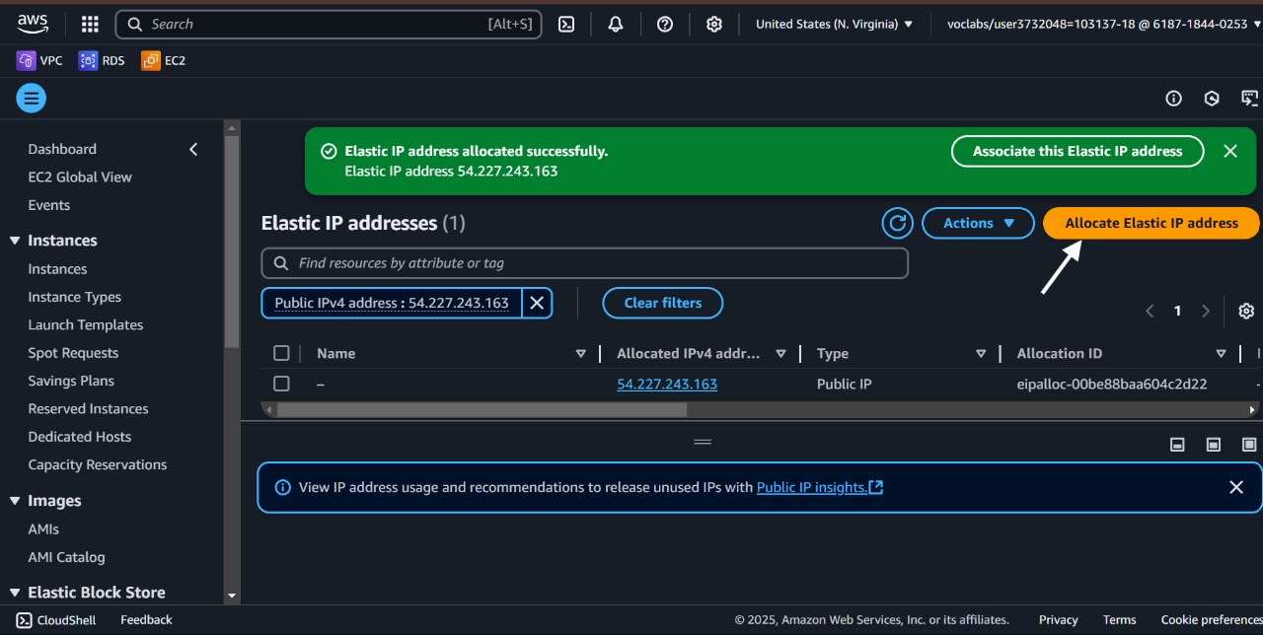Focus the Find resources filter field
This screenshot has width=1263, height=635.
tap(592, 263)
